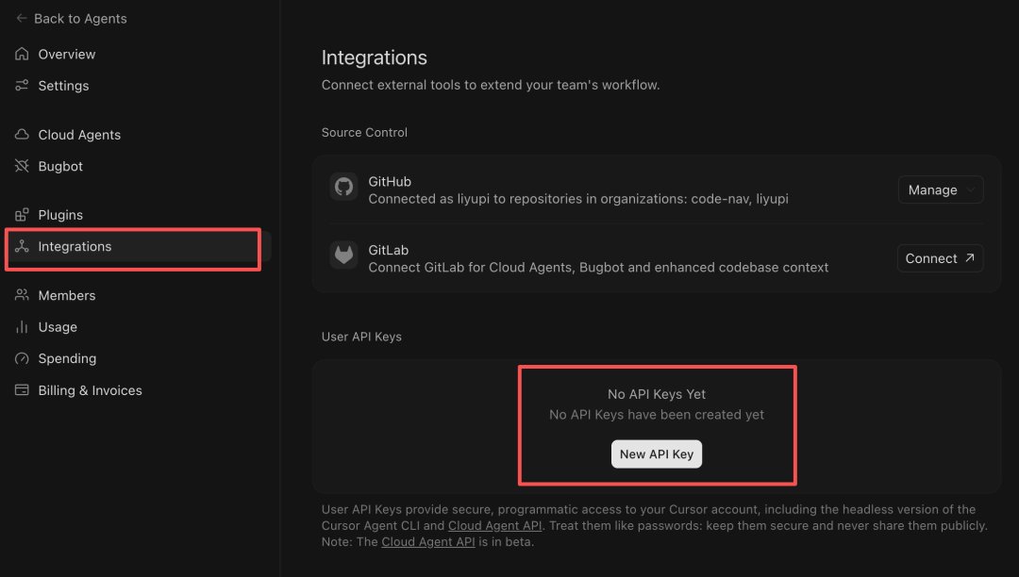Click the GitLab integration title

389,250
